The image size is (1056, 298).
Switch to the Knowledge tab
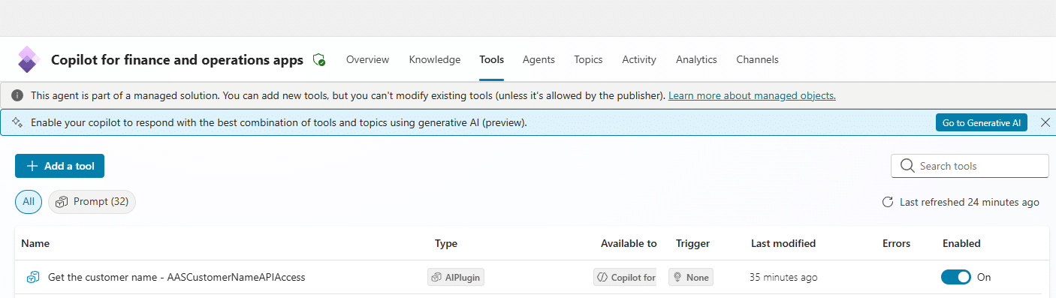(435, 59)
